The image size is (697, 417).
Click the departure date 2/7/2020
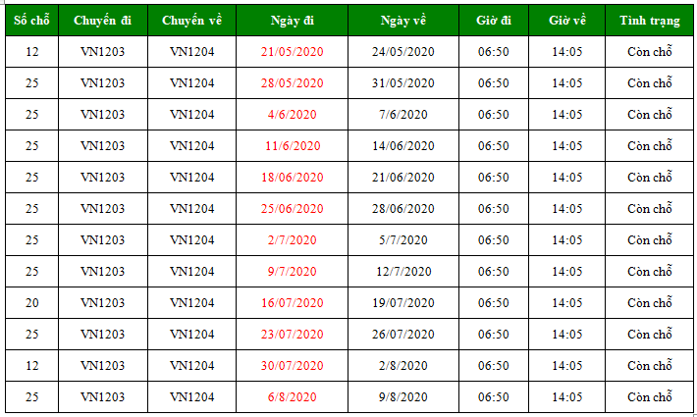(292, 240)
